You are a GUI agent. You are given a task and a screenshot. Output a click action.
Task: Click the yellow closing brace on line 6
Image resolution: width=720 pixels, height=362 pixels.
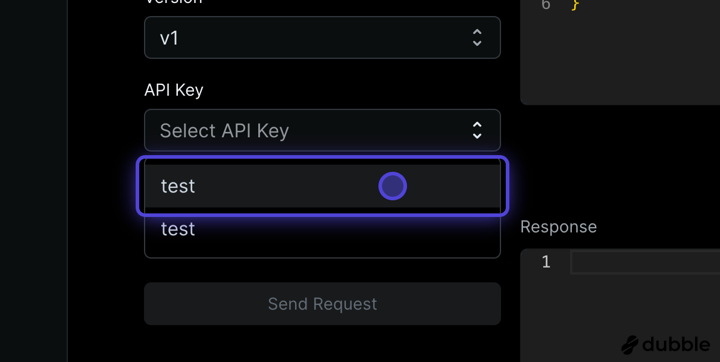[x=575, y=5]
